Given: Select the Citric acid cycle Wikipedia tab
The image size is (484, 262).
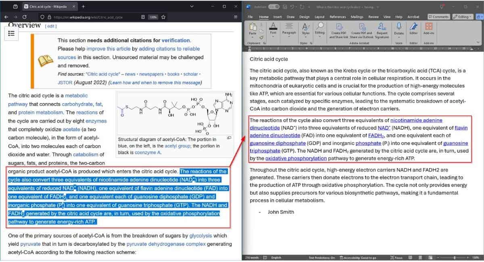Looking at the screenshot, I should [49, 6].
